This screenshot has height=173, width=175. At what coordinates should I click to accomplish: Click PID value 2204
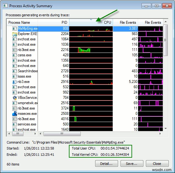tap(65, 34)
